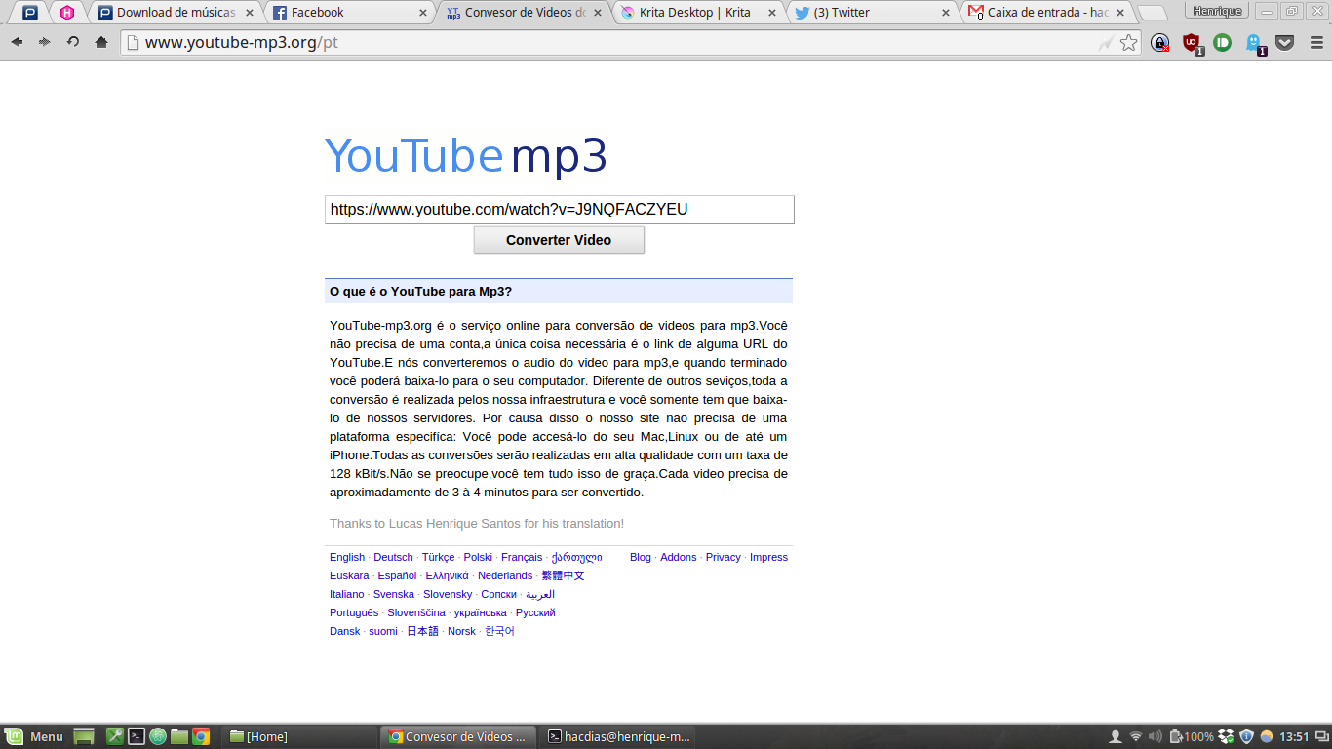Switch language to Polski
The image size is (1332, 749).
(478, 557)
